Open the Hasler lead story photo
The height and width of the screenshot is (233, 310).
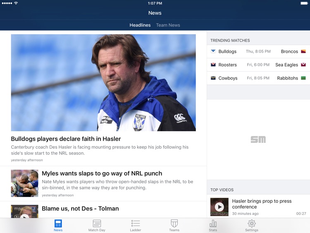103,83
